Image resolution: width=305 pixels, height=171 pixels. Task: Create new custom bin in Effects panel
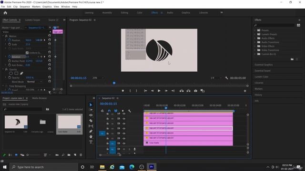tap(292, 59)
